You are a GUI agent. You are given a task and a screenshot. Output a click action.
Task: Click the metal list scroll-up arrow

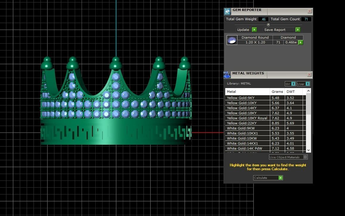pyautogui.click(x=308, y=91)
